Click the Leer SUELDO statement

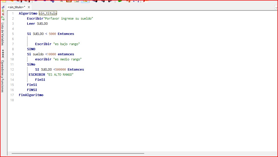coord(37,23)
